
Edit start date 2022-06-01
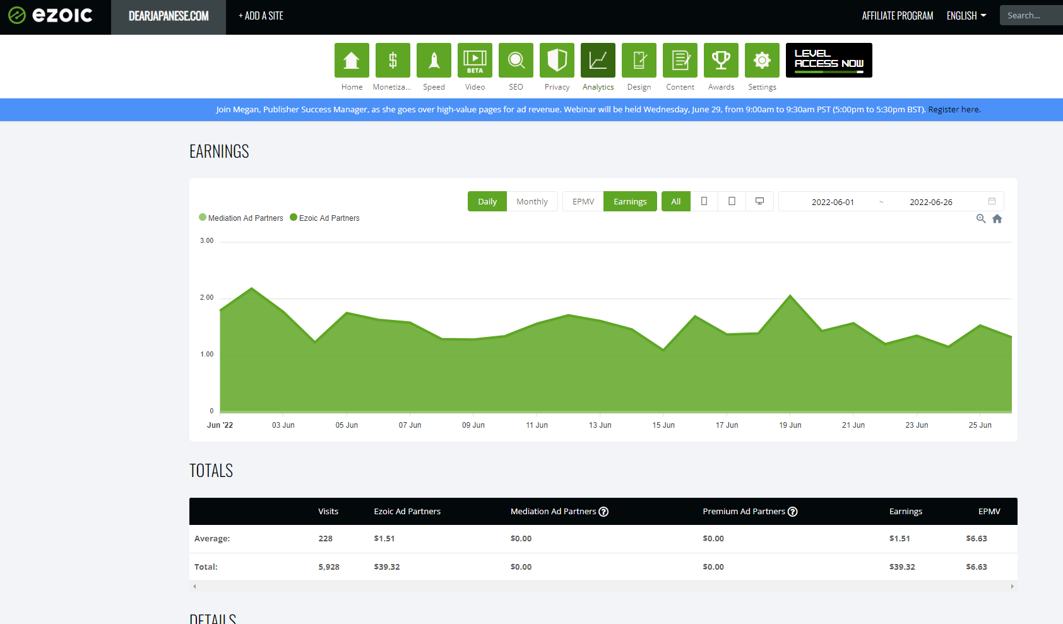(x=833, y=202)
